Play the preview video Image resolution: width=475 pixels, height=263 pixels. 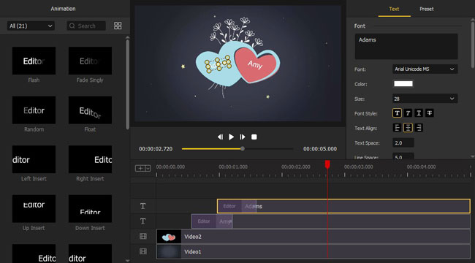click(x=231, y=137)
